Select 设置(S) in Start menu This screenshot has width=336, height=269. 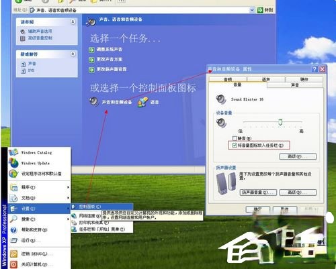click(40, 209)
